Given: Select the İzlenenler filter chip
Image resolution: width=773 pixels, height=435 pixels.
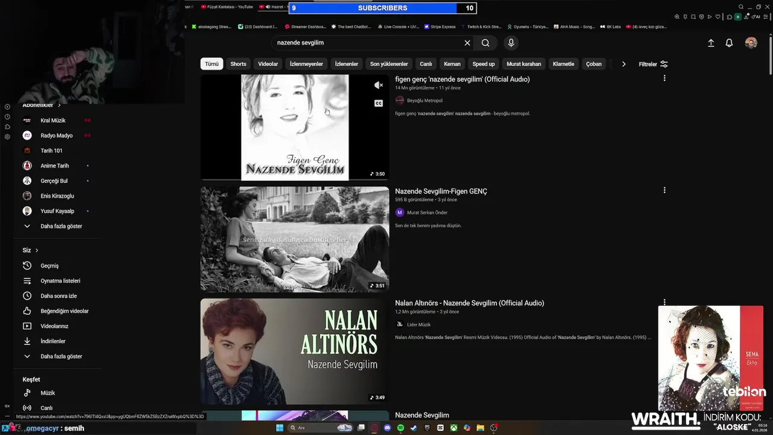Looking at the screenshot, I should pos(347,64).
